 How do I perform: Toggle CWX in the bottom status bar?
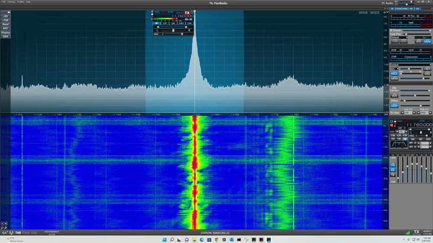pos(26,233)
